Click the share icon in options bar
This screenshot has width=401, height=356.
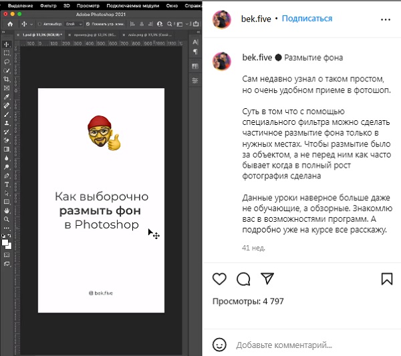point(196,24)
